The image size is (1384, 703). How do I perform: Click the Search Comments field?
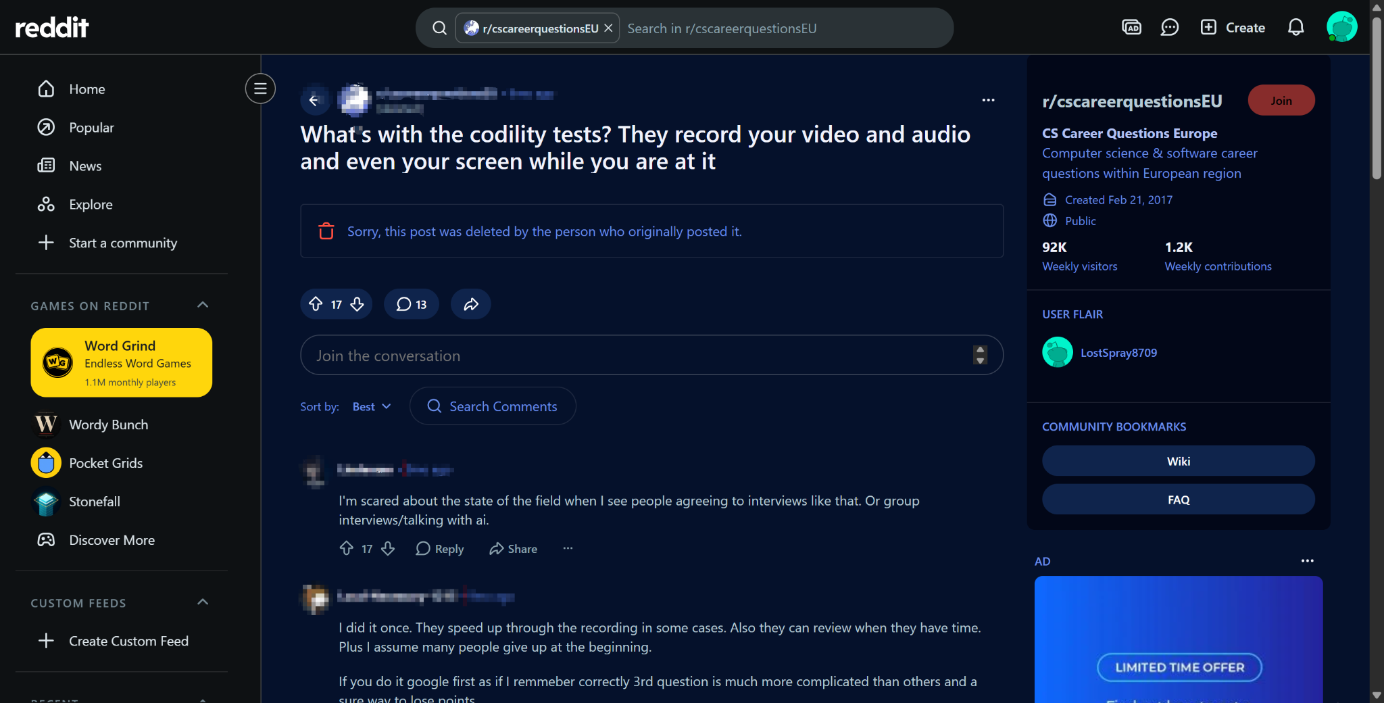point(493,406)
